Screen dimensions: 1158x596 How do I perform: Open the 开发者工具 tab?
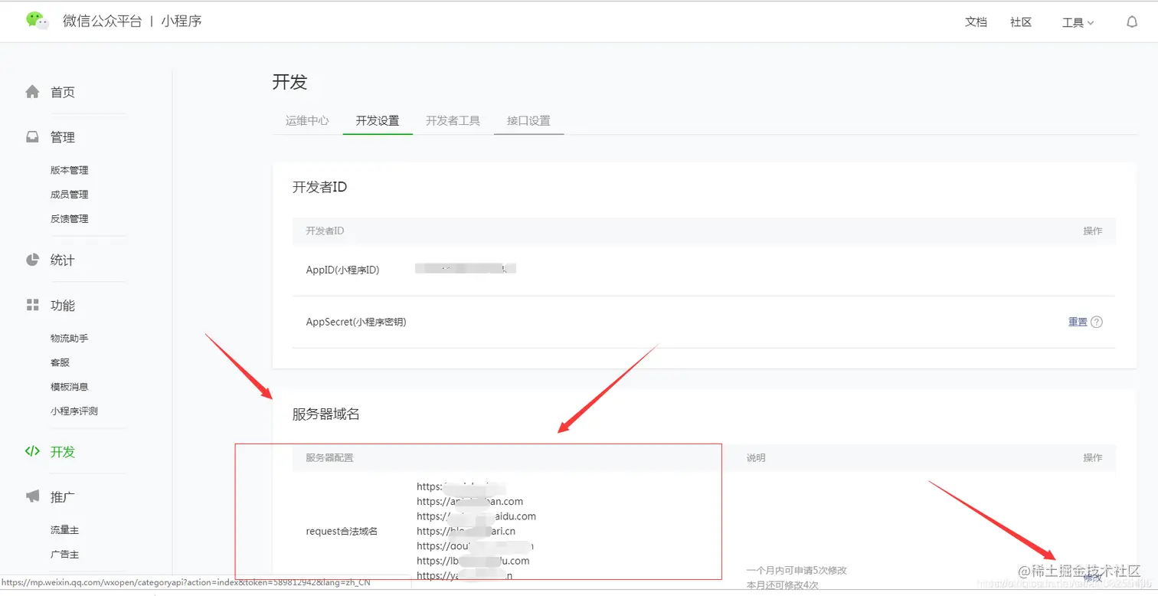coord(452,120)
